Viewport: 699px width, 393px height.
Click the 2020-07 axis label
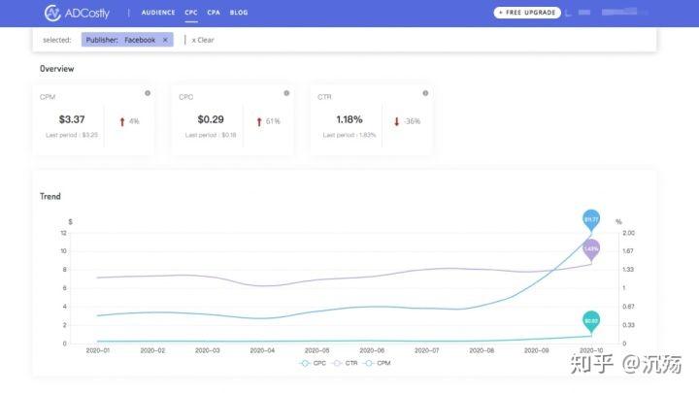[426, 350]
